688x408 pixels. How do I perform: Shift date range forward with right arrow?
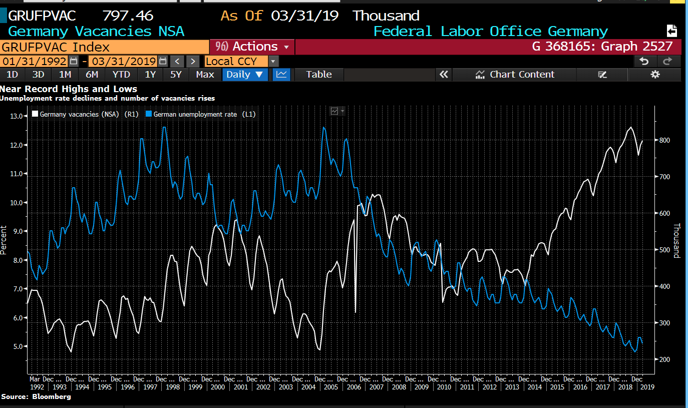point(193,62)
